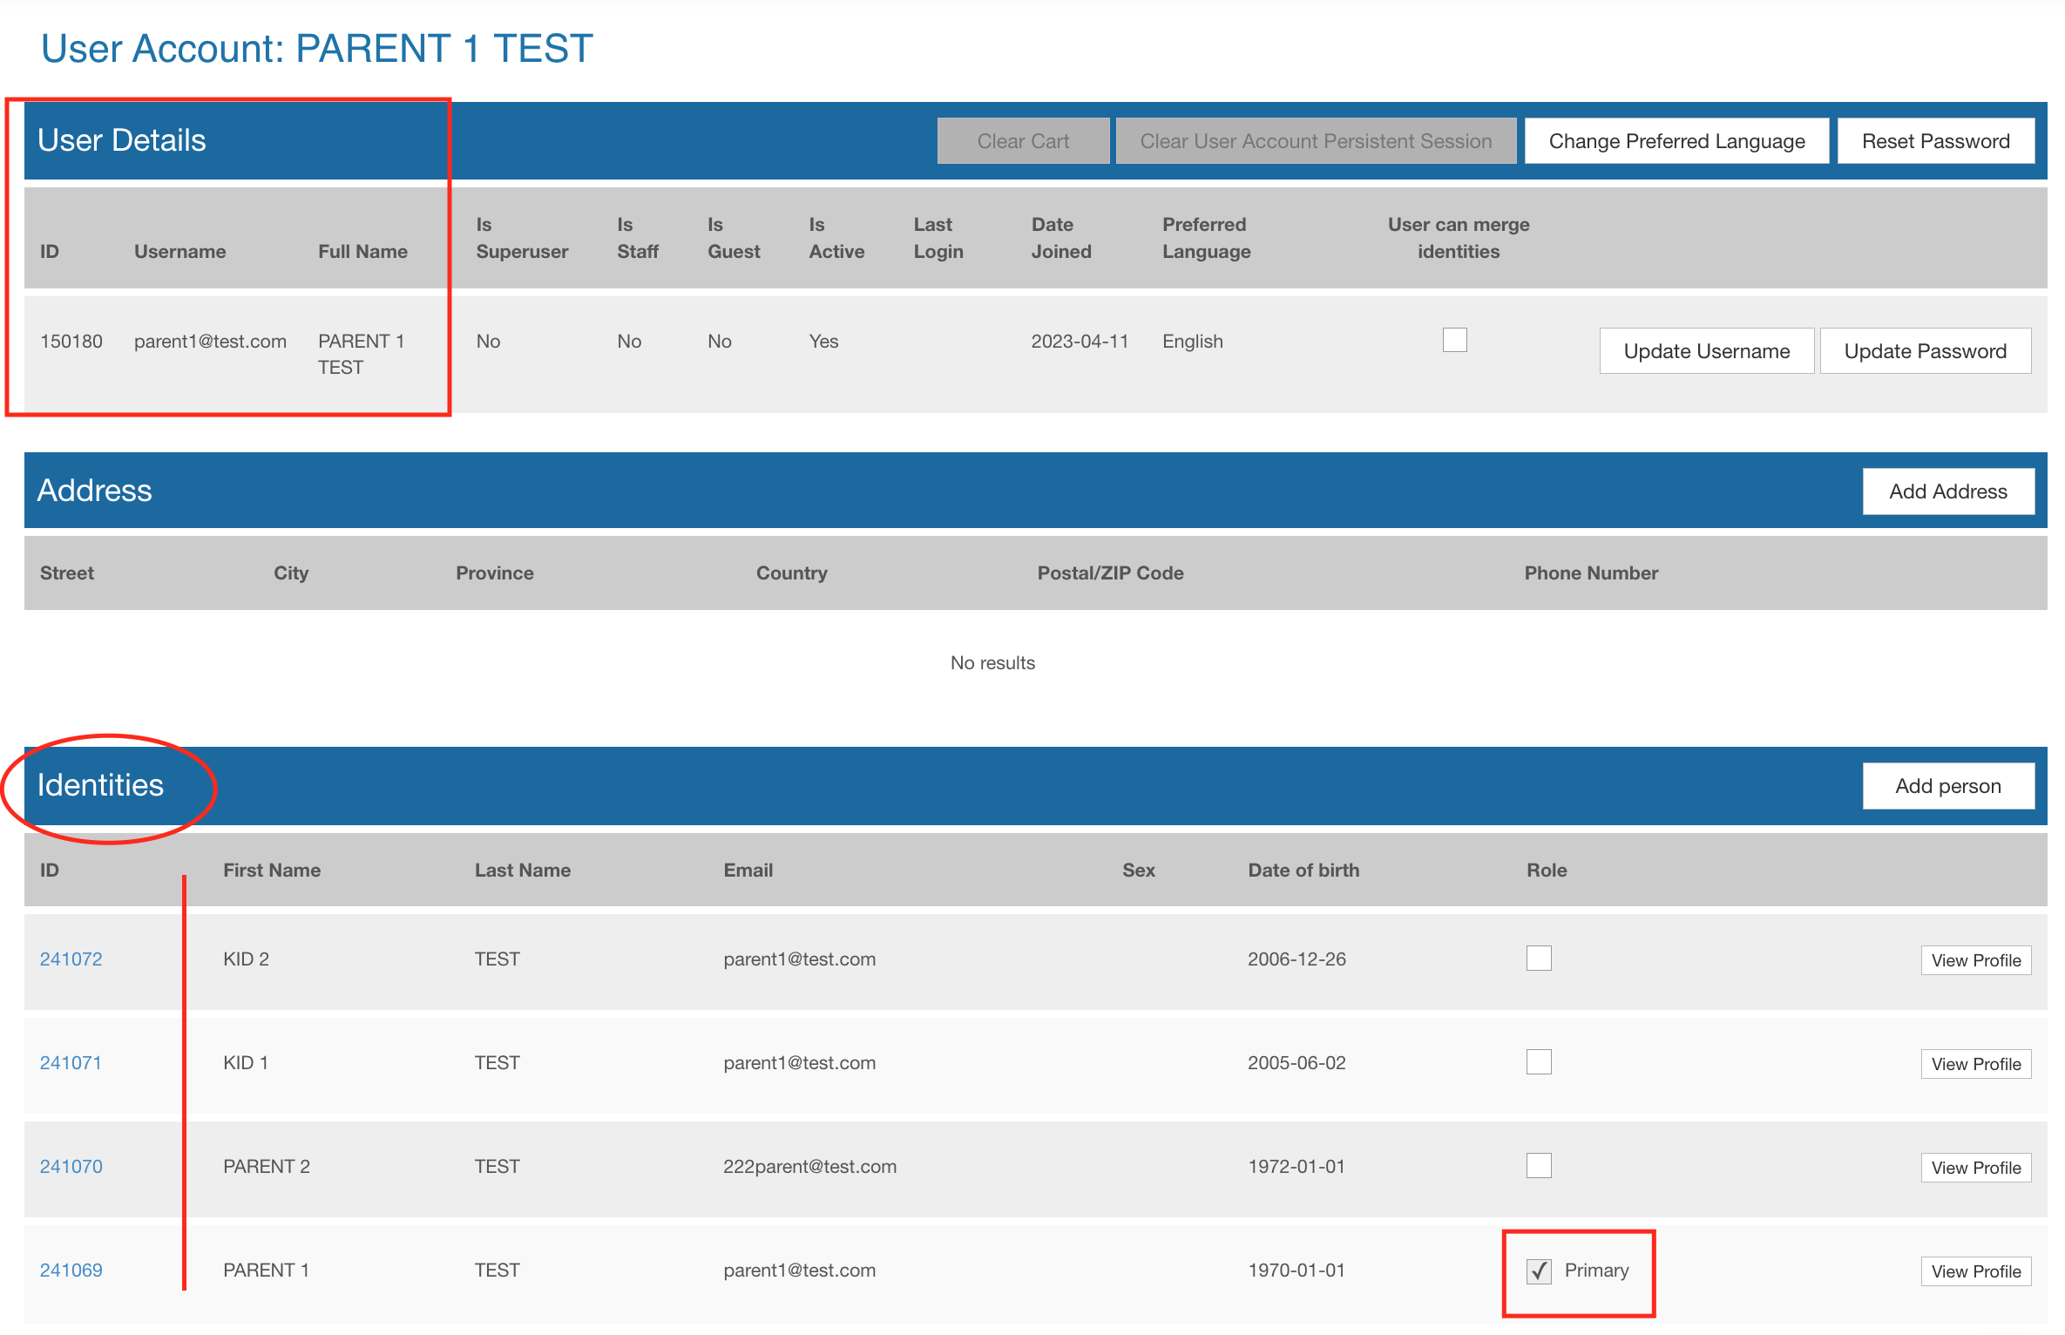2065x1335 pixels.
Task: View Profile for PARENT 2
Action: [1975, 1168]
